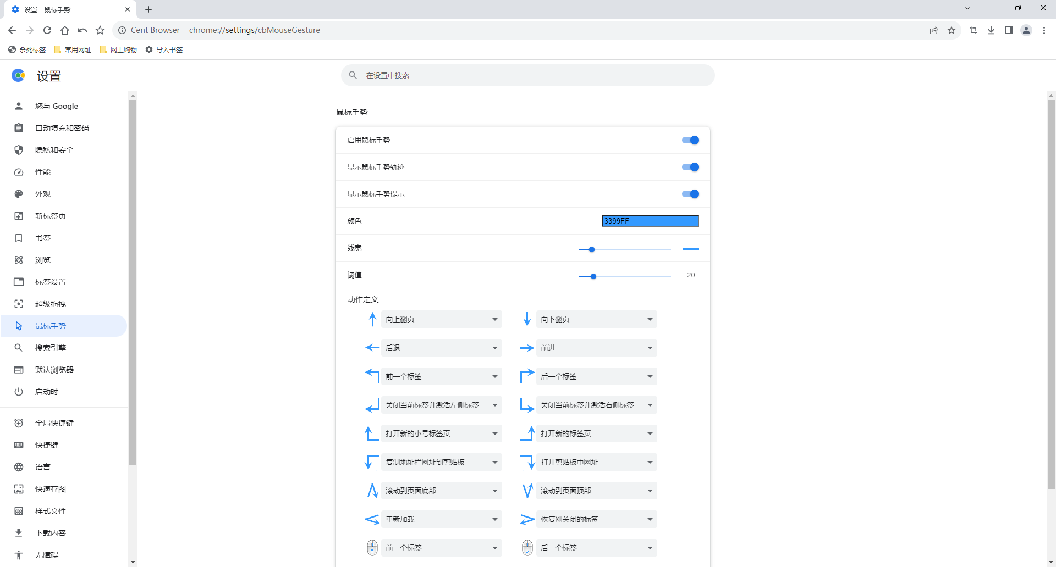
Task: Toggle 显示鼠标手势轨迹 switch
Action: tap(690, 167)
